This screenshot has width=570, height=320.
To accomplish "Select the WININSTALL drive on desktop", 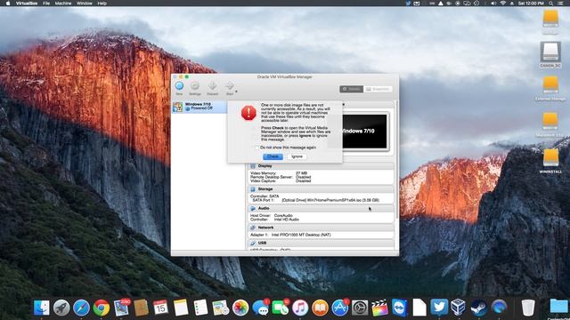I will point(550,161).
